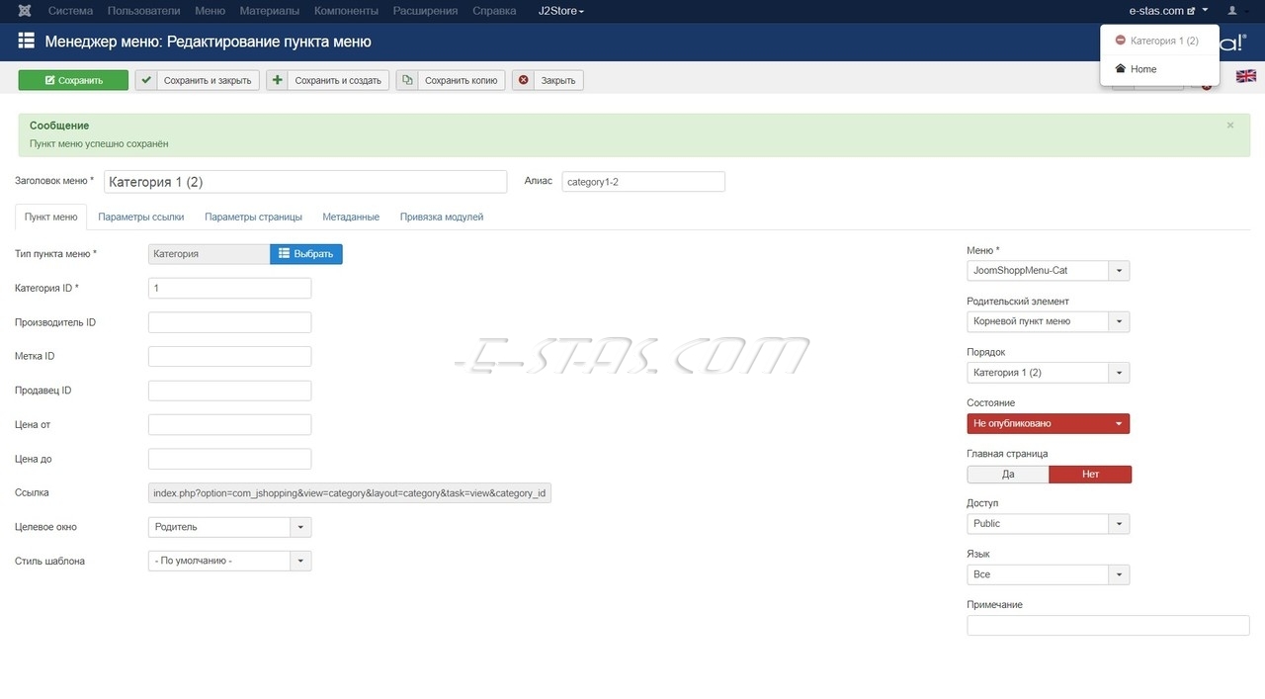Screen dimensions: 1265x699
Task: Click the blue Выбрать button
Action: (306, 254)
